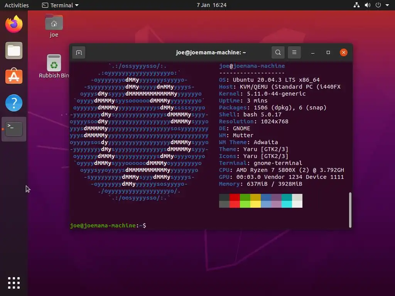Open the Terminal hamburger menu
Image resolution: width=395 pixels, height=296 pixels.
(294, 52)
